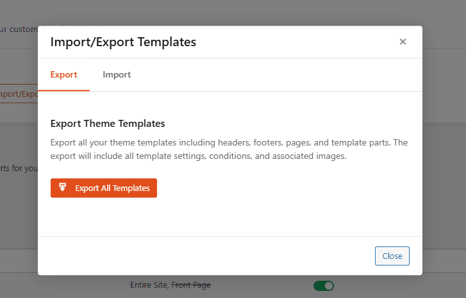466x298 pixels.
Task: Toggle the green switch behind the dialog
Action: 324,285
